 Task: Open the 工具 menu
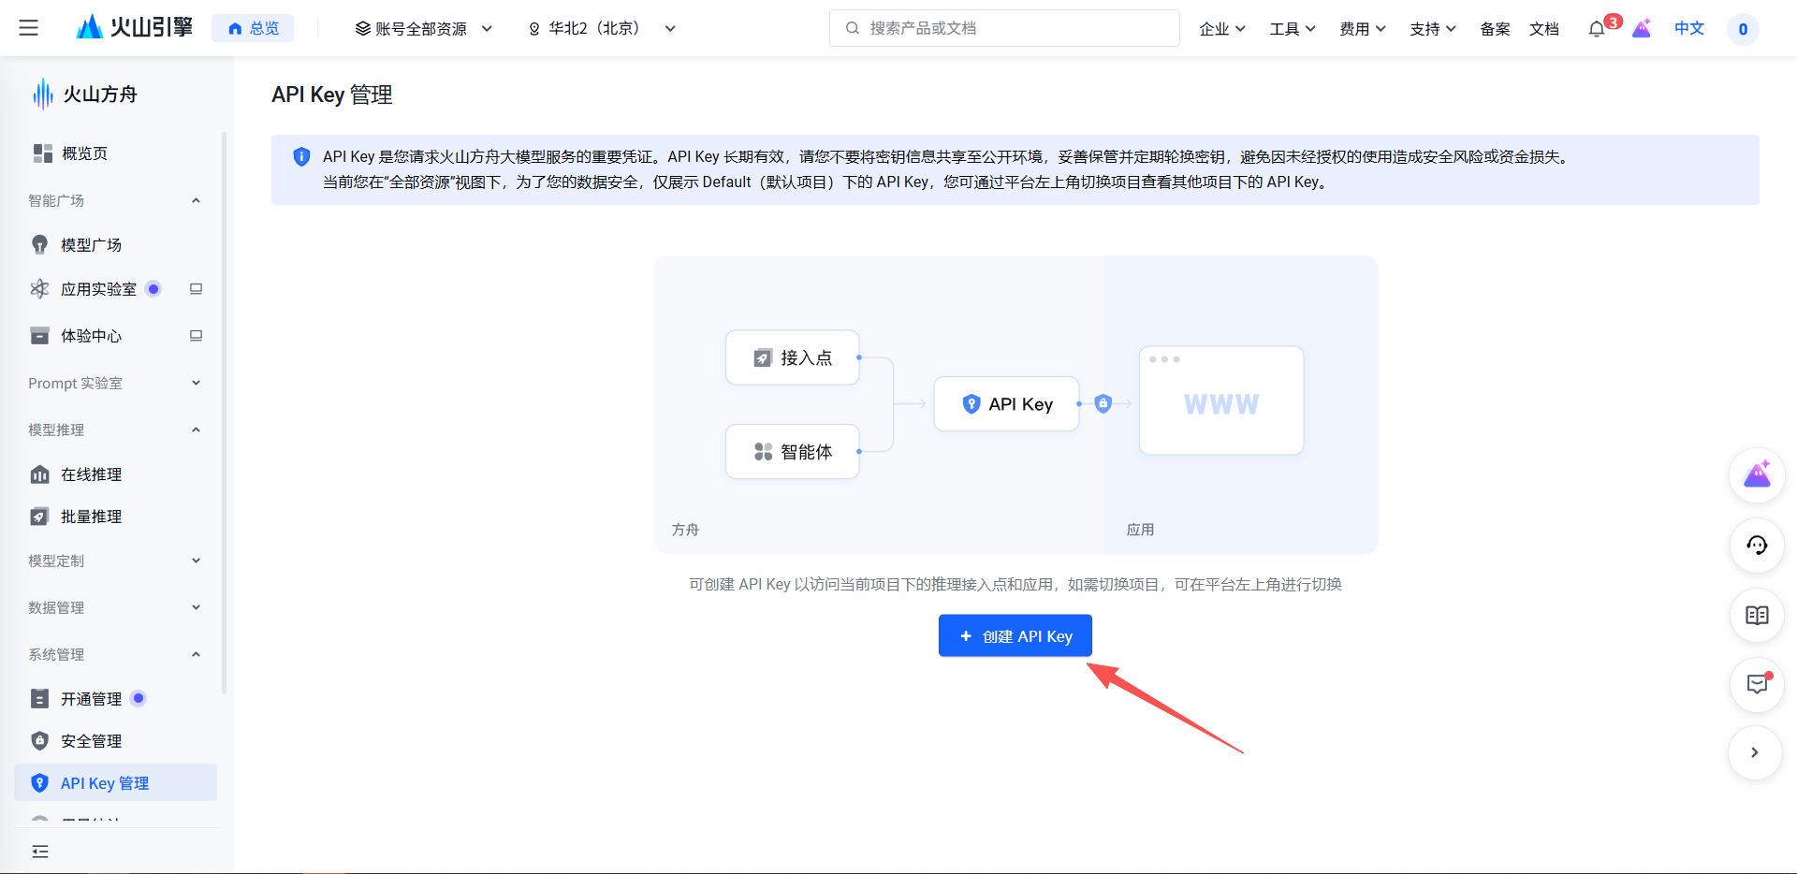click(1293, 29)
